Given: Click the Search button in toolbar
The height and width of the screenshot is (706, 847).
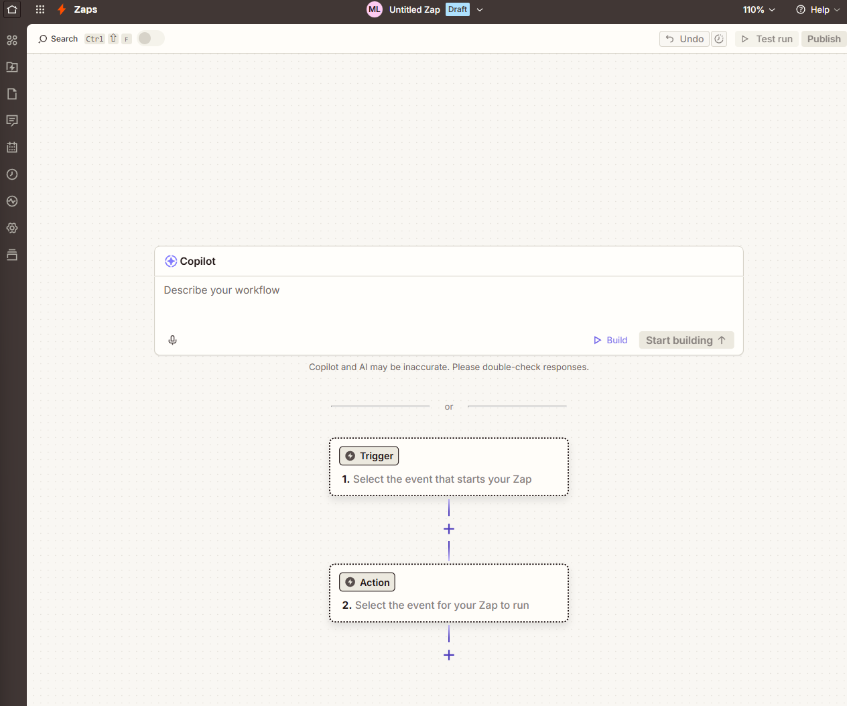Looking at the screenshot, I should point(58,39).
